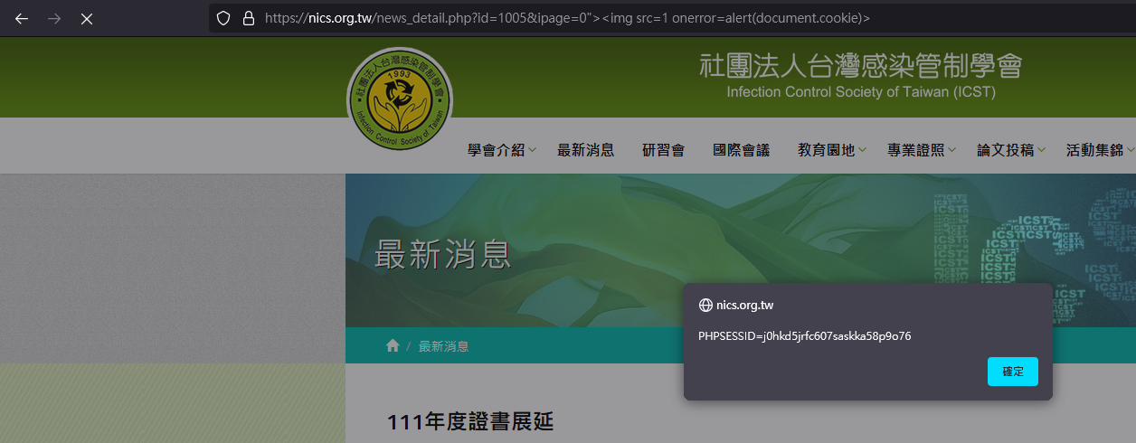The height and width of the screenshot is (443, 1136).
Task: Click nics.org.tw label in the alert
Action: tap(744, 306)
